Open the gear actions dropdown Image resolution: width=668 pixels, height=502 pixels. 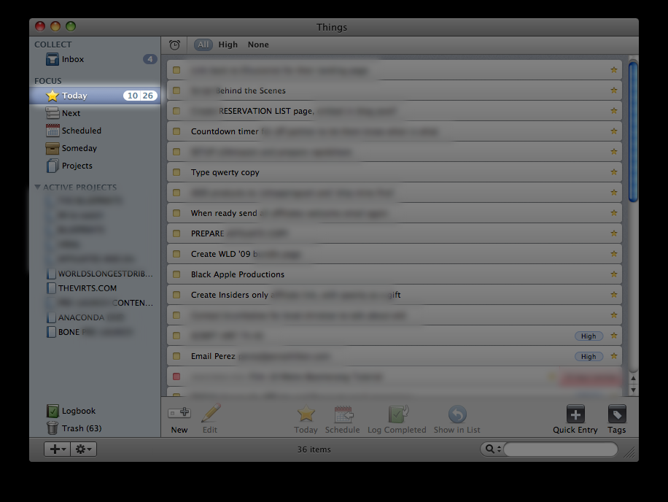point(83,449)
